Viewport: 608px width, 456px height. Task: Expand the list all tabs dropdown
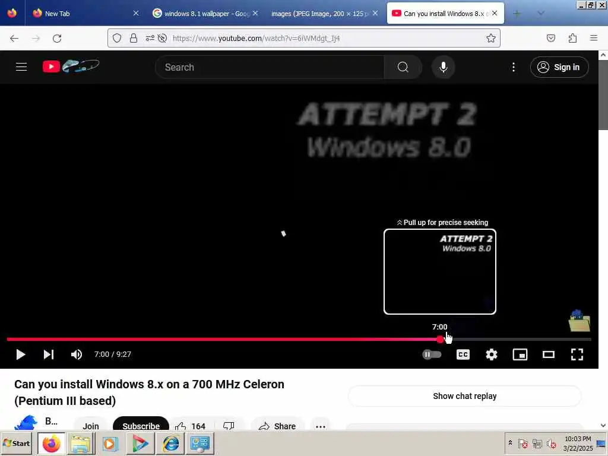(541, 13)
